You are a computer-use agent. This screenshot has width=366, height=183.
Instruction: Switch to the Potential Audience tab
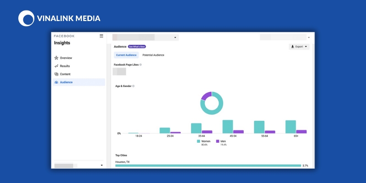point(153,55)
